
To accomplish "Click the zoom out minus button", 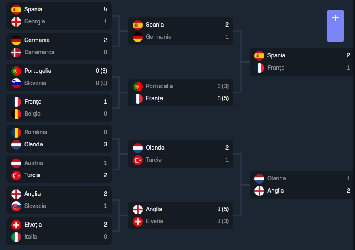I will [x=335, y=34].
